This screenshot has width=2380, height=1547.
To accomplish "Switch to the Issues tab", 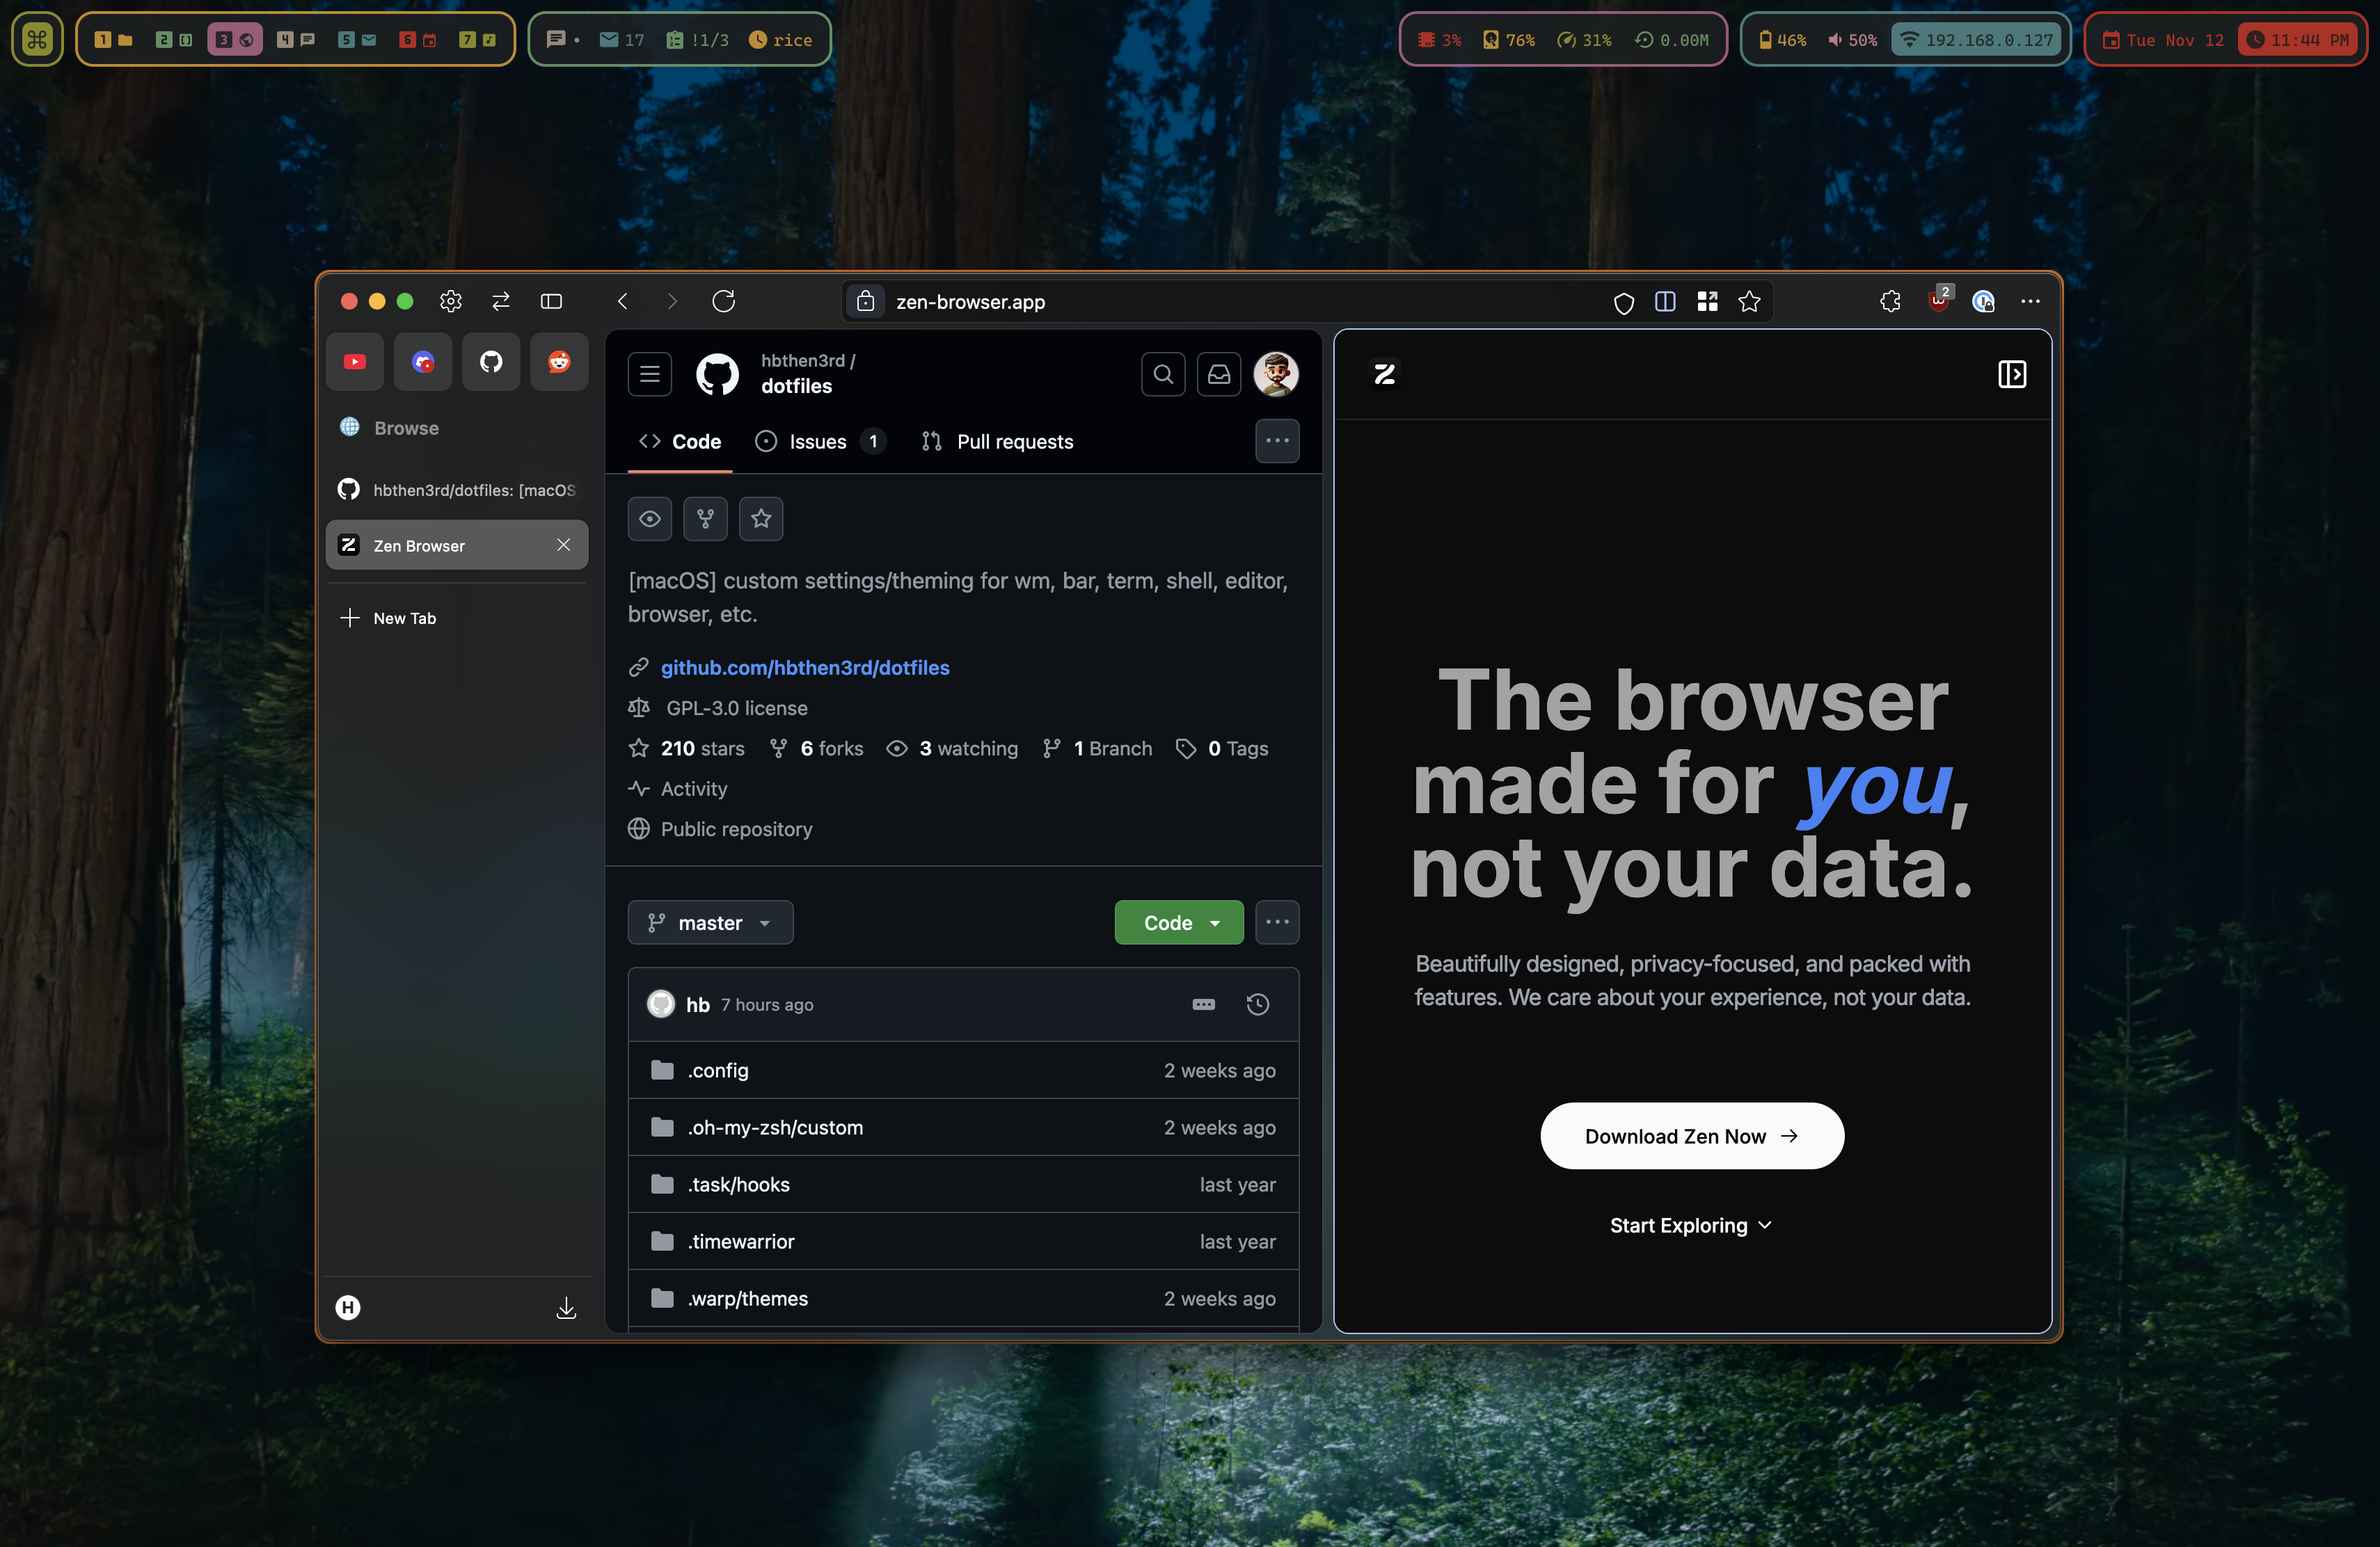I will [x=821, y=442].
